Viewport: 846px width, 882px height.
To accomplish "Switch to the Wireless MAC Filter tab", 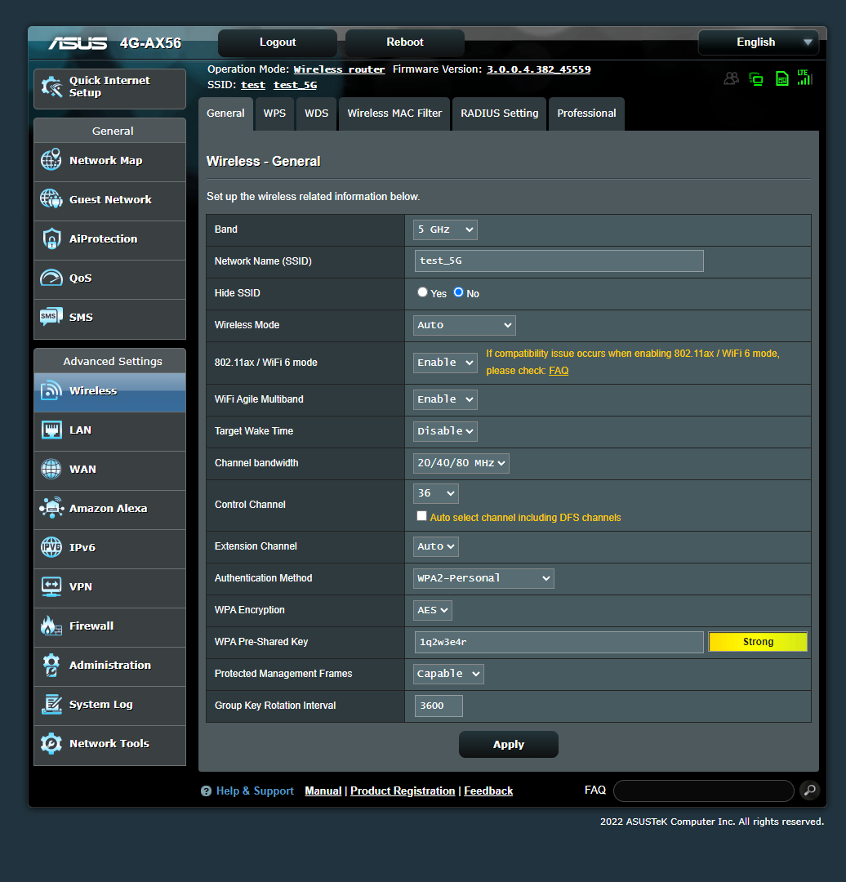I will click(x=394, y=114).
